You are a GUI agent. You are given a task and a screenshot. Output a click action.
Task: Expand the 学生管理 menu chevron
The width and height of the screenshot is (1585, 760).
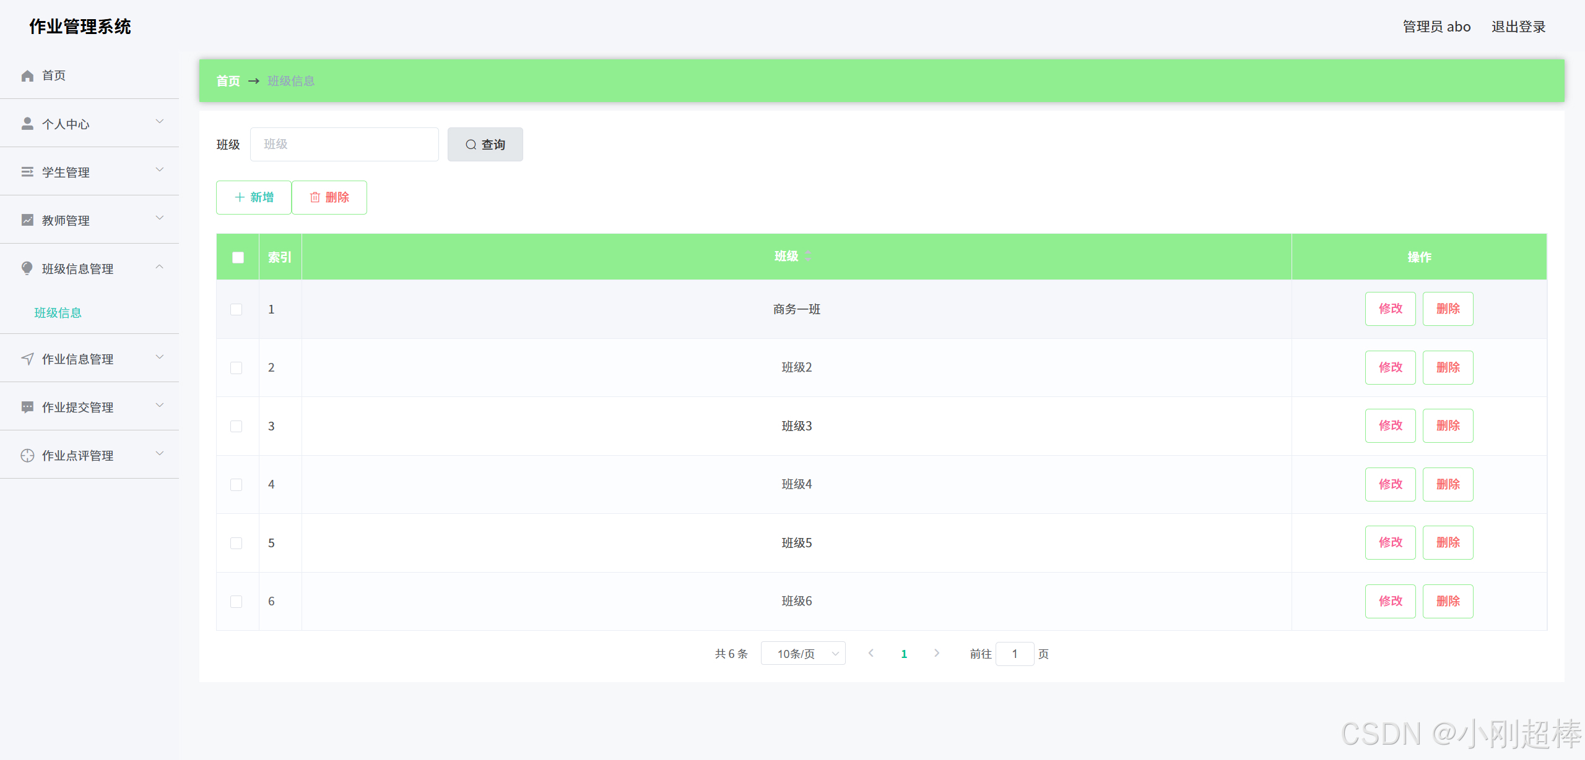[160, 169]
